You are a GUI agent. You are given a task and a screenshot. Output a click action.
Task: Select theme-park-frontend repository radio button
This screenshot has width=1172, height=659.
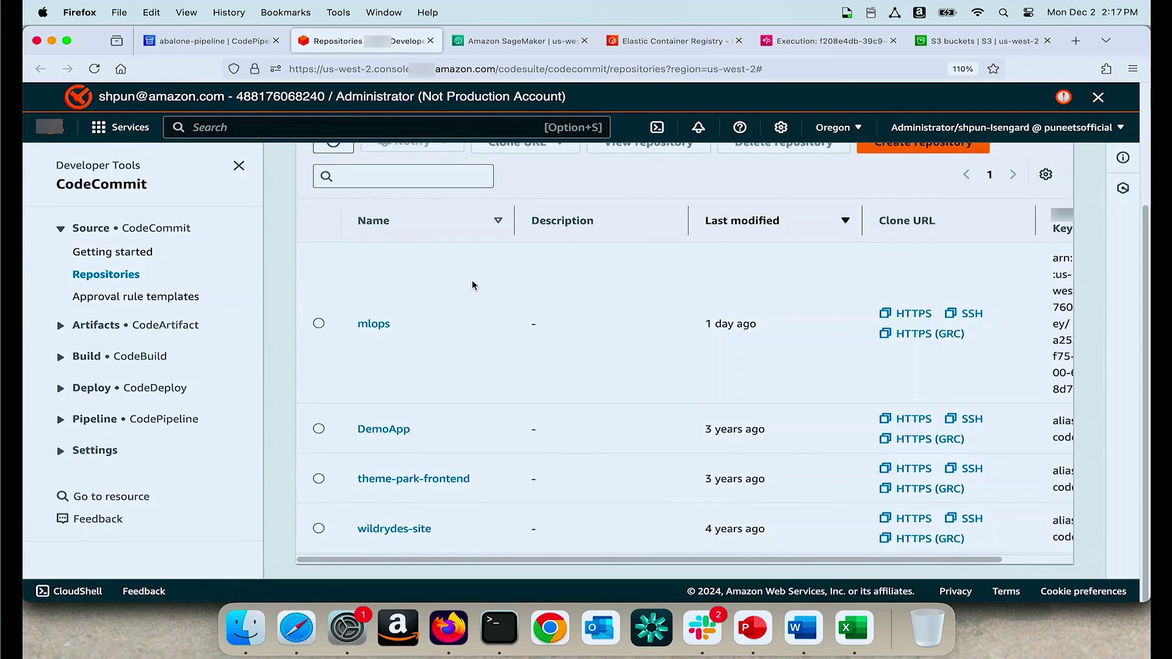(x=319, y=478)
